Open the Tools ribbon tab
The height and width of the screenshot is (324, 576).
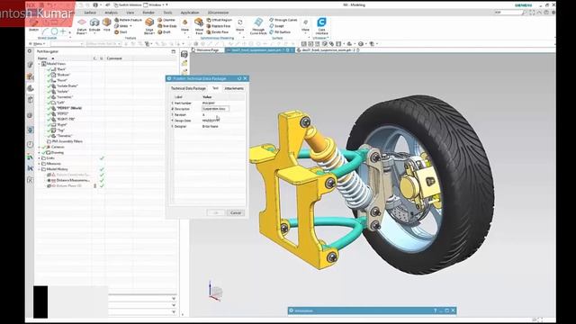pyautogui.click(x=167, y=13)
